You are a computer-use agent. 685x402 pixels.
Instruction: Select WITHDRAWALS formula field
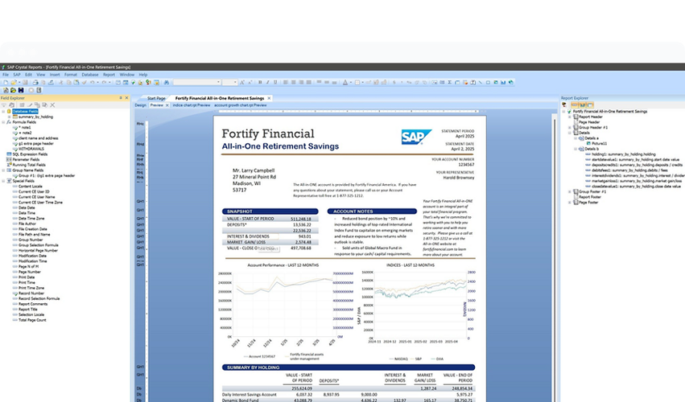(31, 149)
